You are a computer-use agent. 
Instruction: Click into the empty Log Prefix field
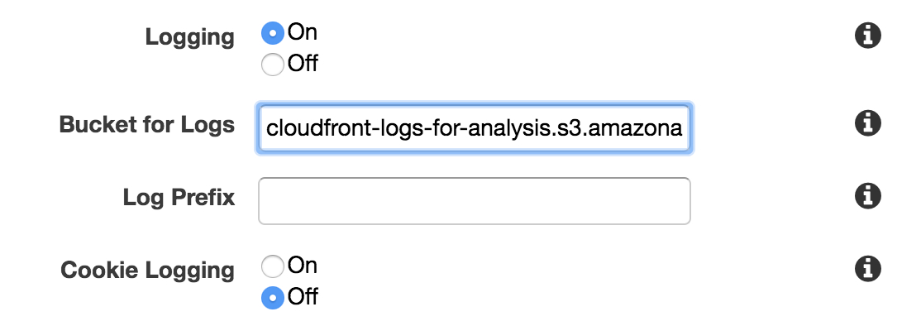475,201
